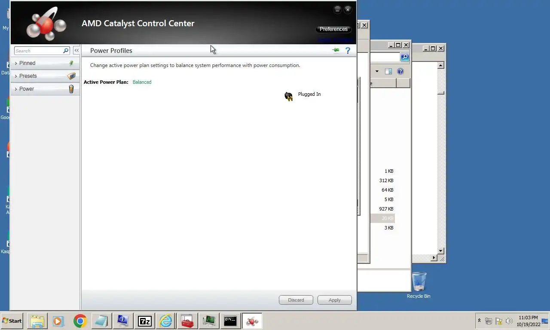Click scroll-down arrow in rightmost background window
The image size is (550, 330).
[x=441, y=251]
